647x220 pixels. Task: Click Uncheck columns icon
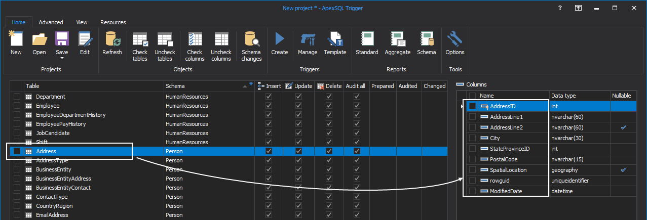coord(221,40)
